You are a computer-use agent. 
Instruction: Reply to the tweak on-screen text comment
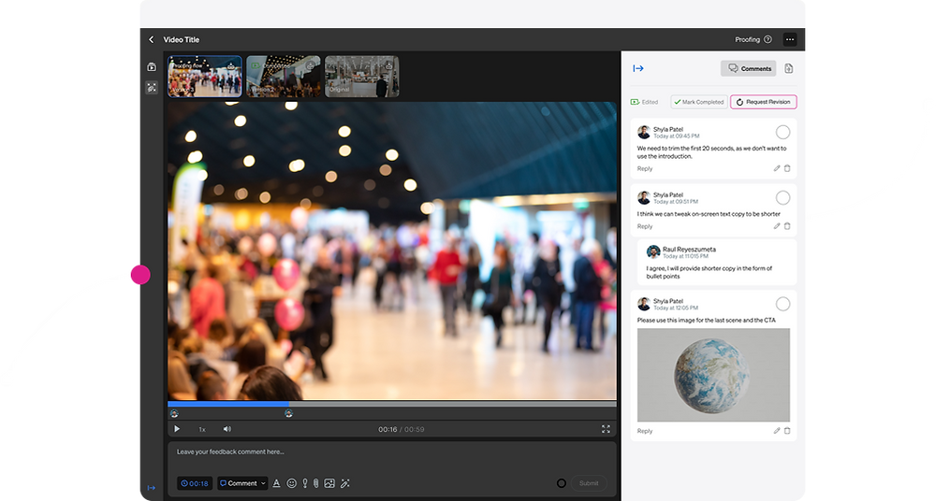pyautogui.click(x=645, y=226)
